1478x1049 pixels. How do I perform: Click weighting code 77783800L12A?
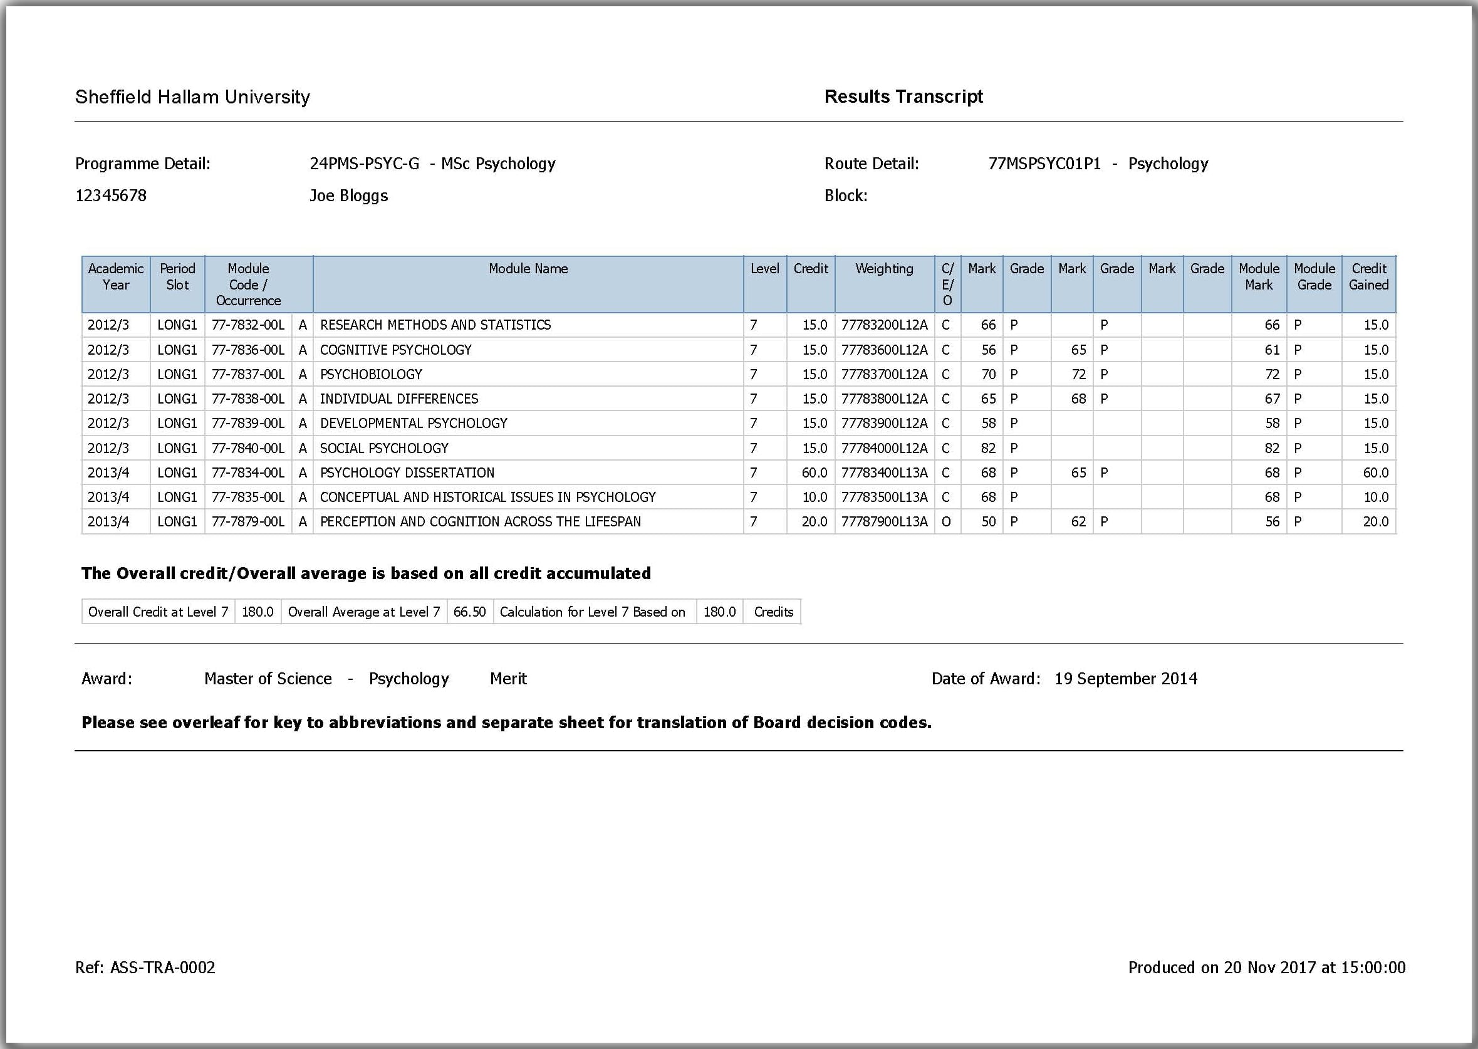(x=884, y=399)
